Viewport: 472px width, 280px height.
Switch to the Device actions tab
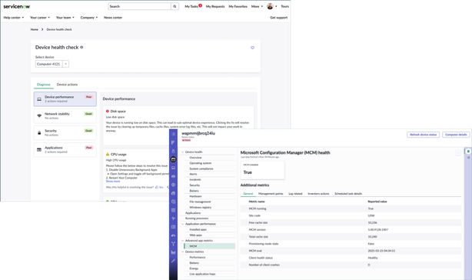click(67, 85)
